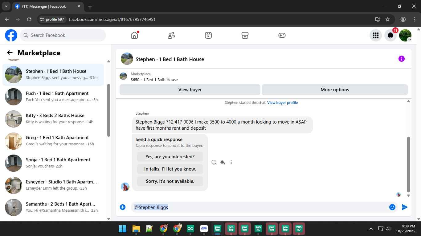This screenshot has width=421, height=236.
Task: Open the Chrome three-dot menu
Action: [x=414, y=19]
